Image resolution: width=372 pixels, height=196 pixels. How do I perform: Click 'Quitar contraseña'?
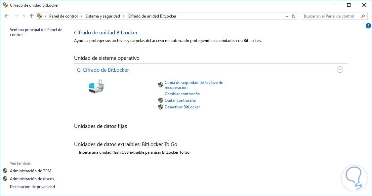click(180, 100)
